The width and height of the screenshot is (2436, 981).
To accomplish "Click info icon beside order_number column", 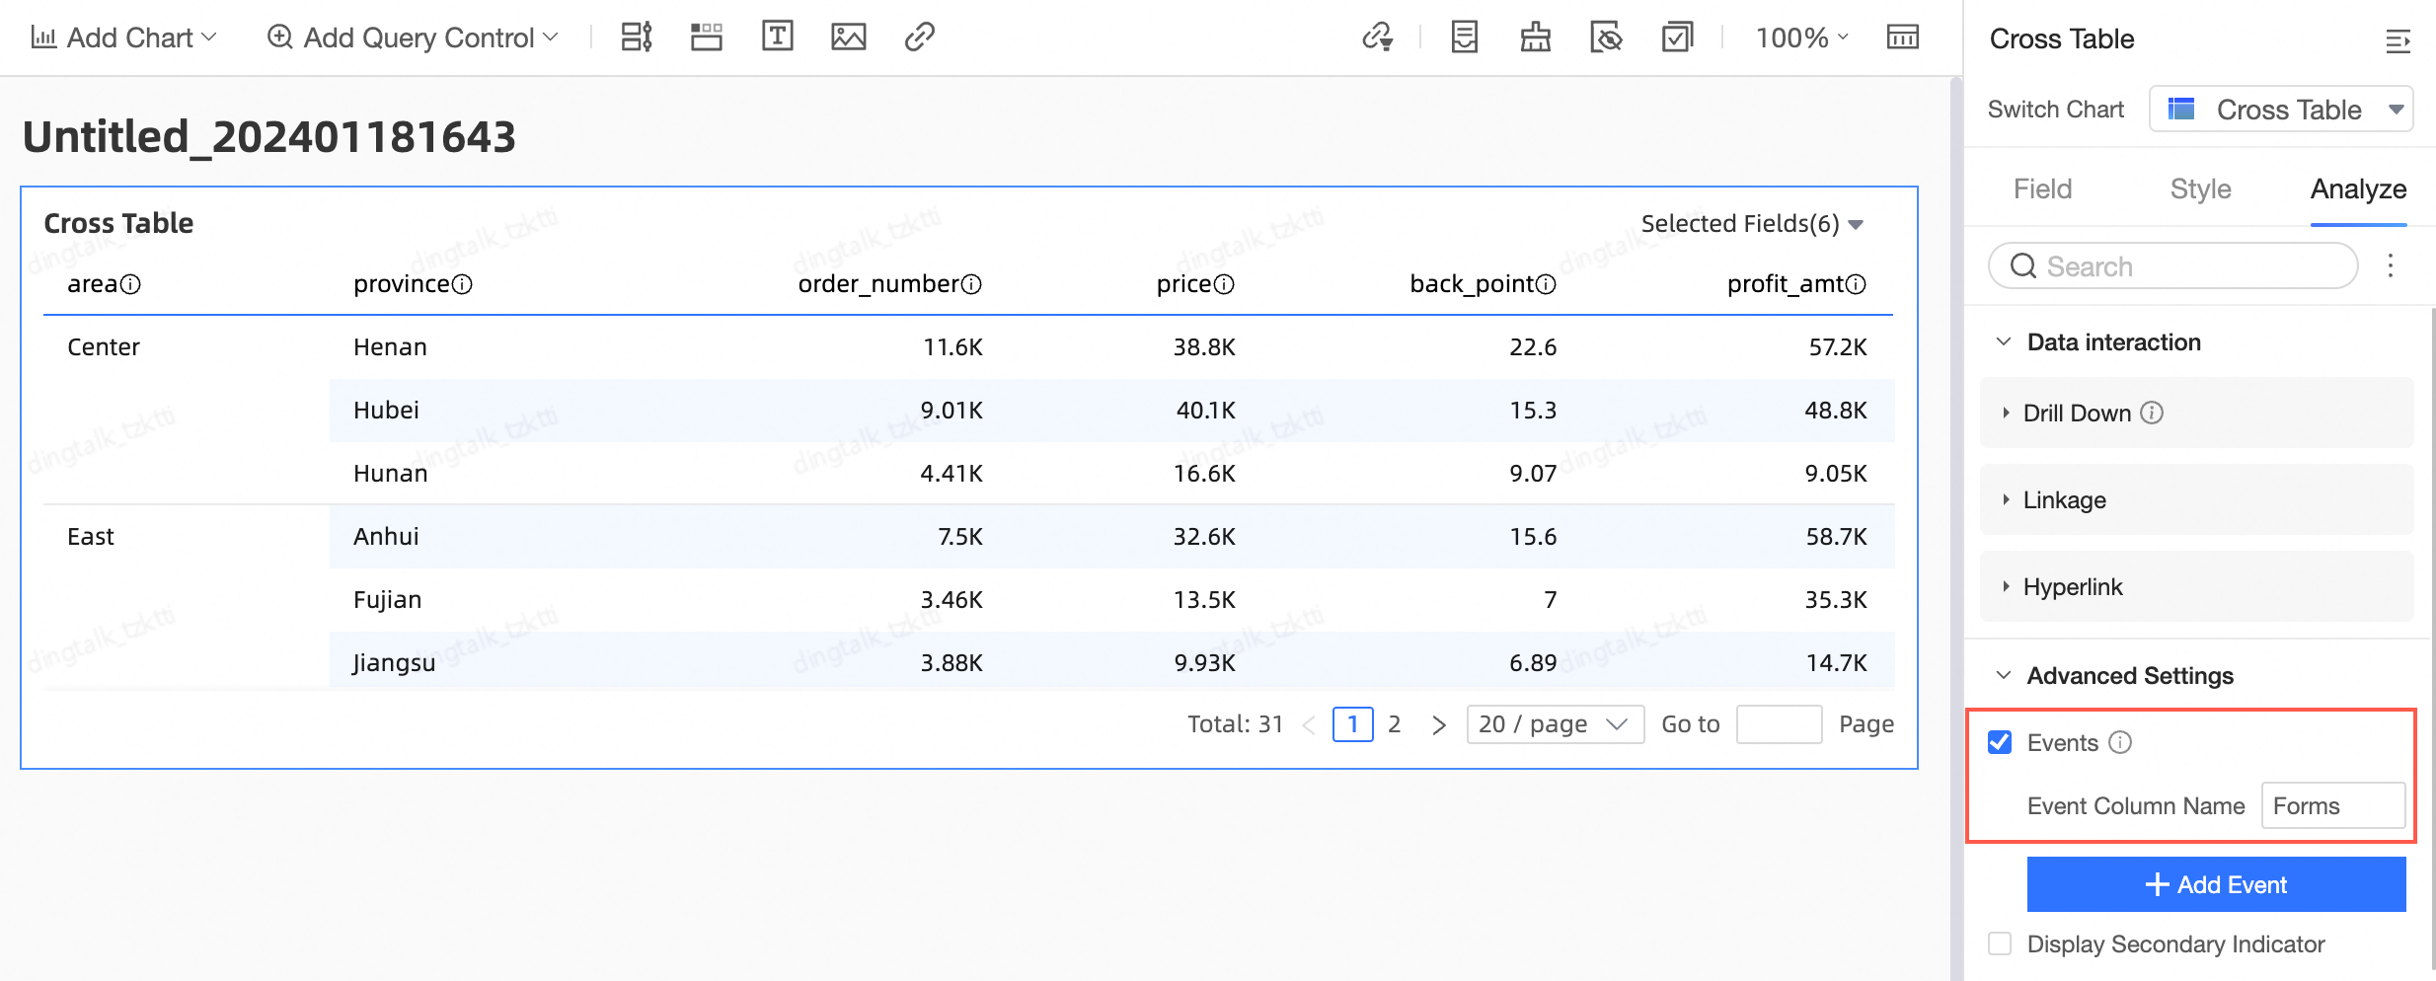I will [972, 284].
